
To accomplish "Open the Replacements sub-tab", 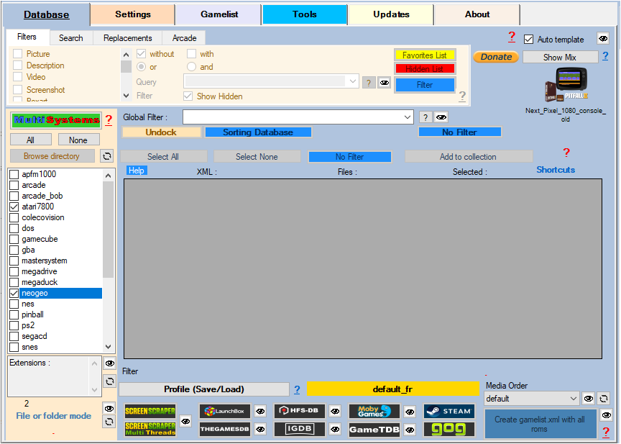I will tap(127, 38).
